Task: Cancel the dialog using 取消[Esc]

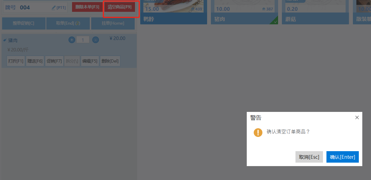Action: pyautogui.click(x=309, y=157)
